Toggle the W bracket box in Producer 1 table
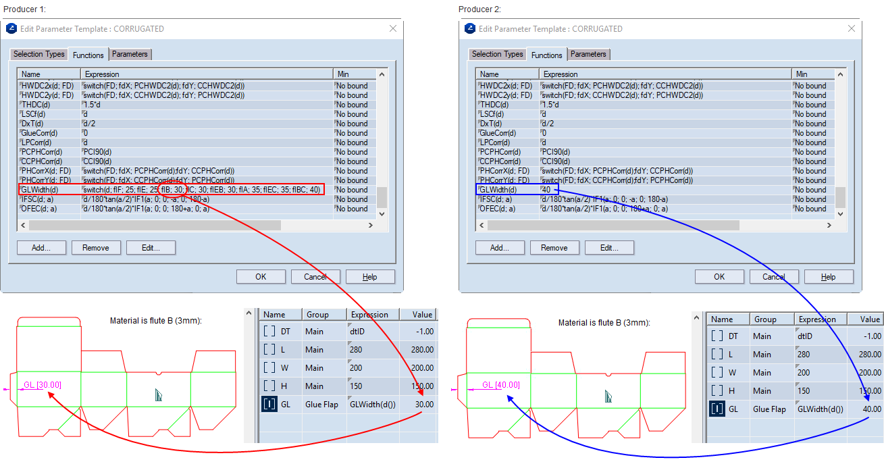 tap(269, 368)
